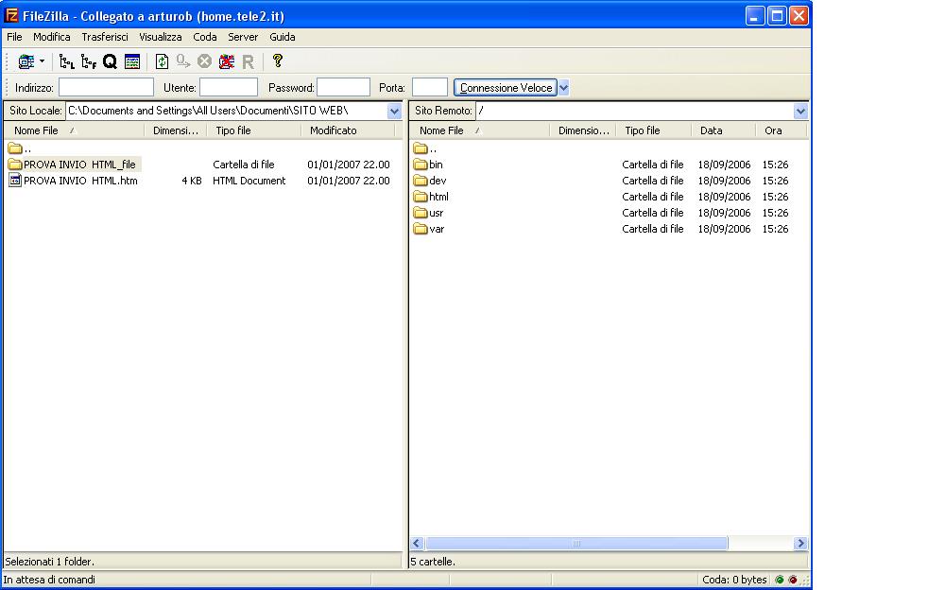Sort local files by Modificato column

pyautogui.click(x=348, y=130)
